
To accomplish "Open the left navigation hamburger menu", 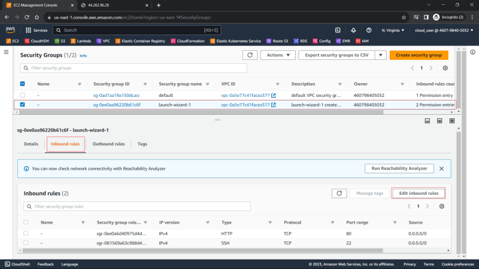I will 6,52.
